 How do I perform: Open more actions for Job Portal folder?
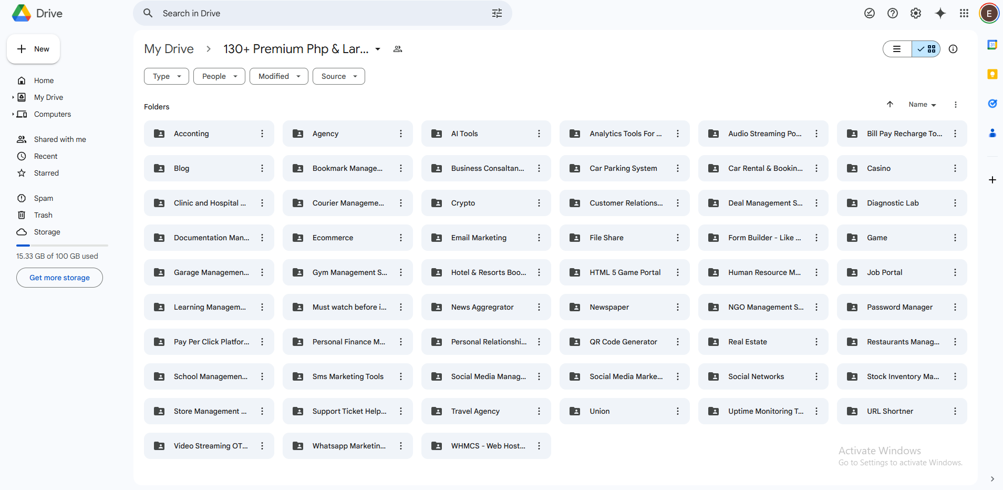(x=955, y=272)
